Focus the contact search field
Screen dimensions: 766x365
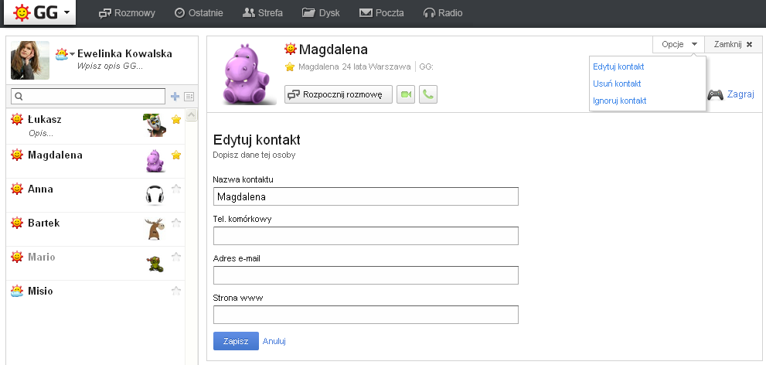point(88,96)
